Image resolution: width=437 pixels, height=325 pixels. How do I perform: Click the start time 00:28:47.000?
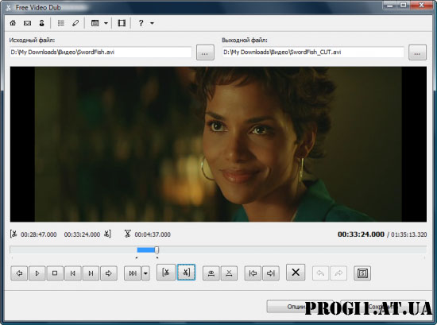[38, 234]
